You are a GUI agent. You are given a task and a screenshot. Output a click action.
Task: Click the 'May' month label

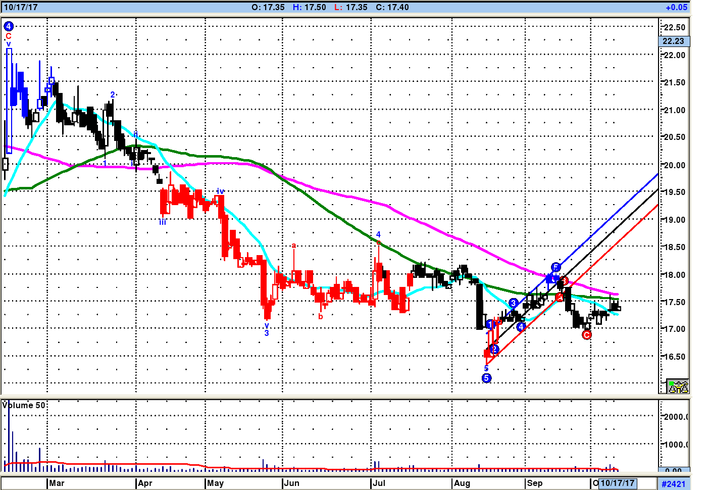click(215, 483)
